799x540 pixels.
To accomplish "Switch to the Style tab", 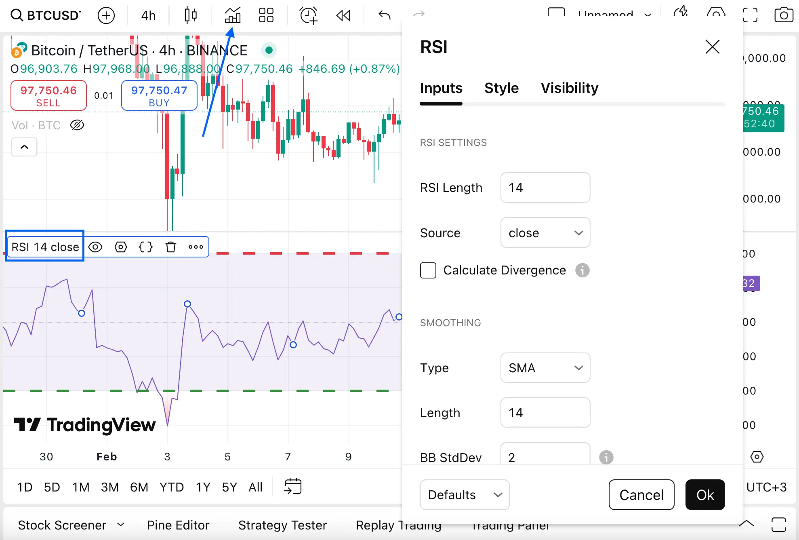I will point(501,88).
